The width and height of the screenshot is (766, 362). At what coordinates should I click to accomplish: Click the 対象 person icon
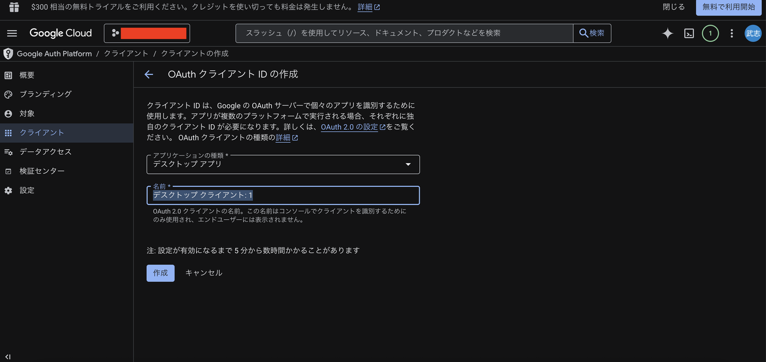click(x=8, y=114)
